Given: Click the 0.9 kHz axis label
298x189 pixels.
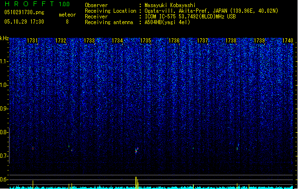Looking at the screenshot, I should [x=3, y=109].
